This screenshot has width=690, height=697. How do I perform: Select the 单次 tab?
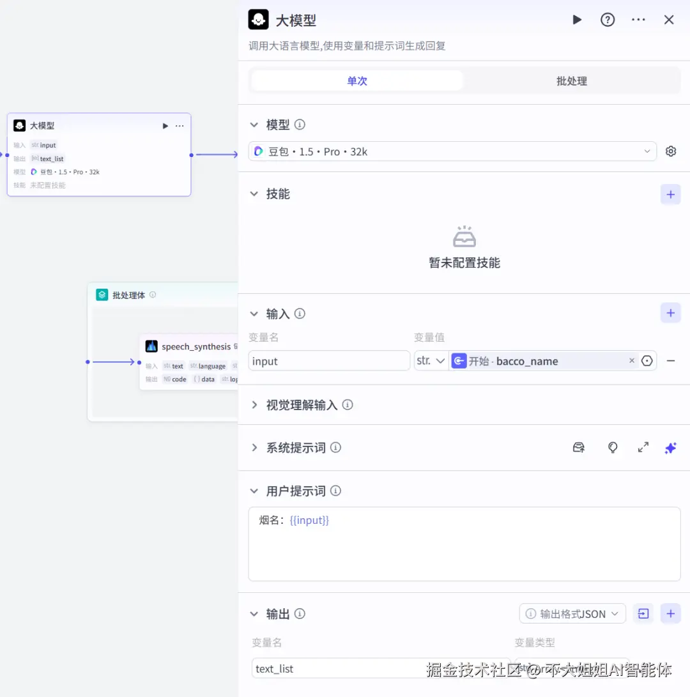(356, 80)
